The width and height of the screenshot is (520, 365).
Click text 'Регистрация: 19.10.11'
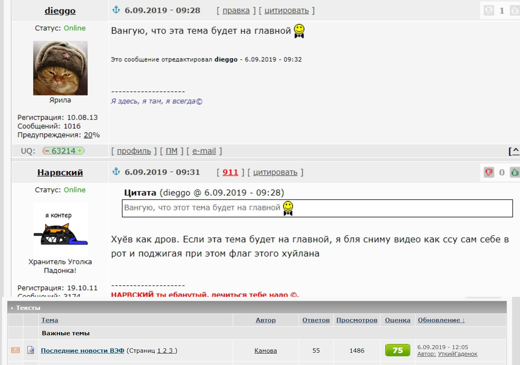[x=57, y=288]
